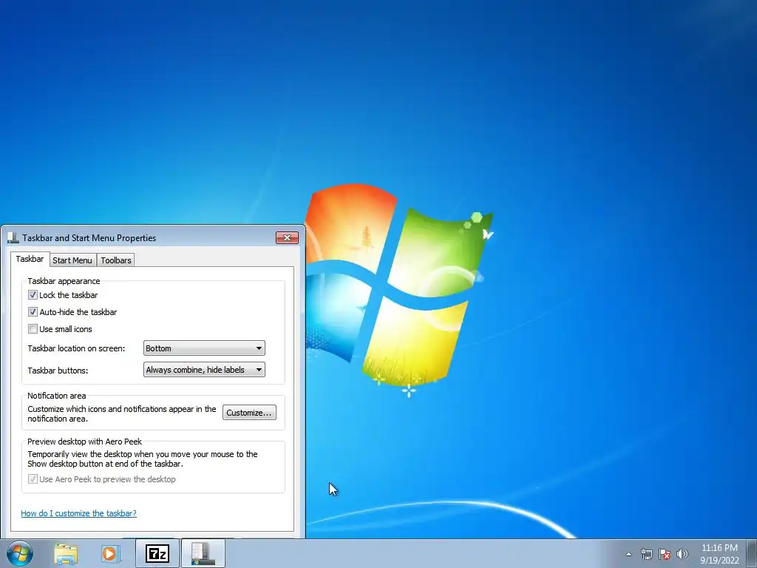
Task: Click the disabled Use Aero Peek checkbox
Action: pyautogui.click(x=33, y=479)
